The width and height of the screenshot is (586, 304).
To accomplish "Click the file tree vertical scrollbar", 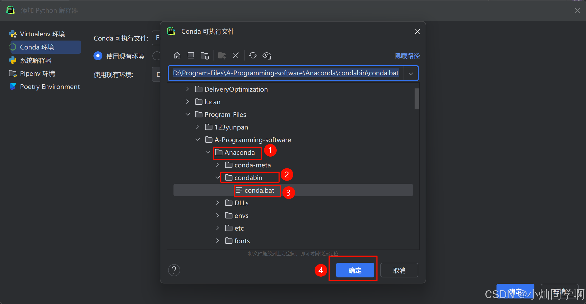I will coord(416,99).
